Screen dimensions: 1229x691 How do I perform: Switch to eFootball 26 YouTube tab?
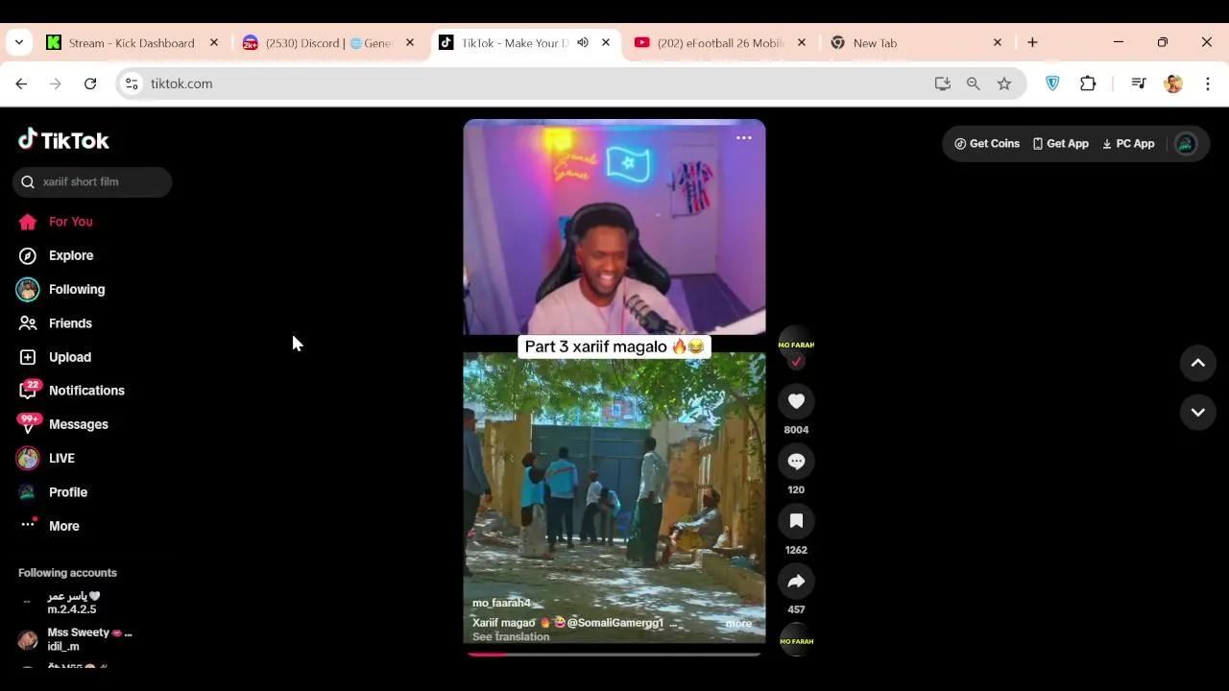(x=719, y=43)
